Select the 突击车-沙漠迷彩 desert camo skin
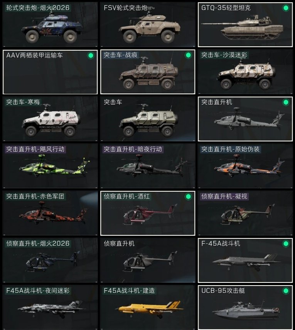The width and height of the screenshot is (295, 330). pos(245,72)
